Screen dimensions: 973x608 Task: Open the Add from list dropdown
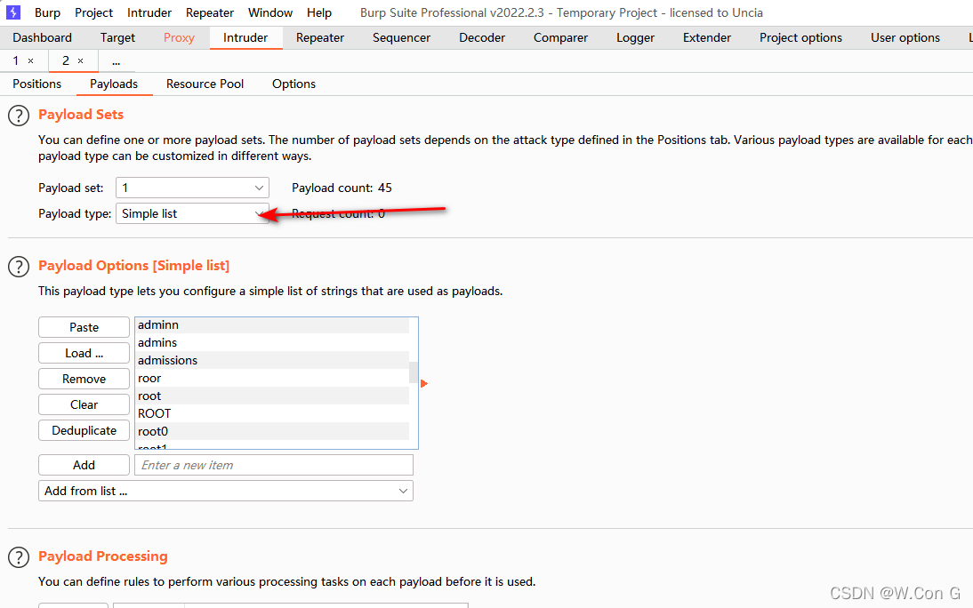point(226,491)
